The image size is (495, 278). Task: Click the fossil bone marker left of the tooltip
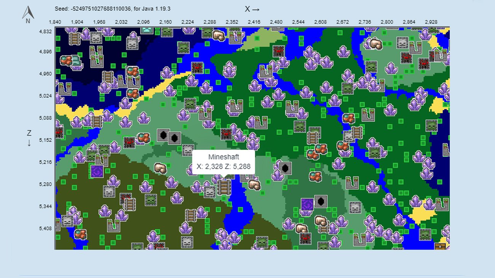(x=160, y=168)
